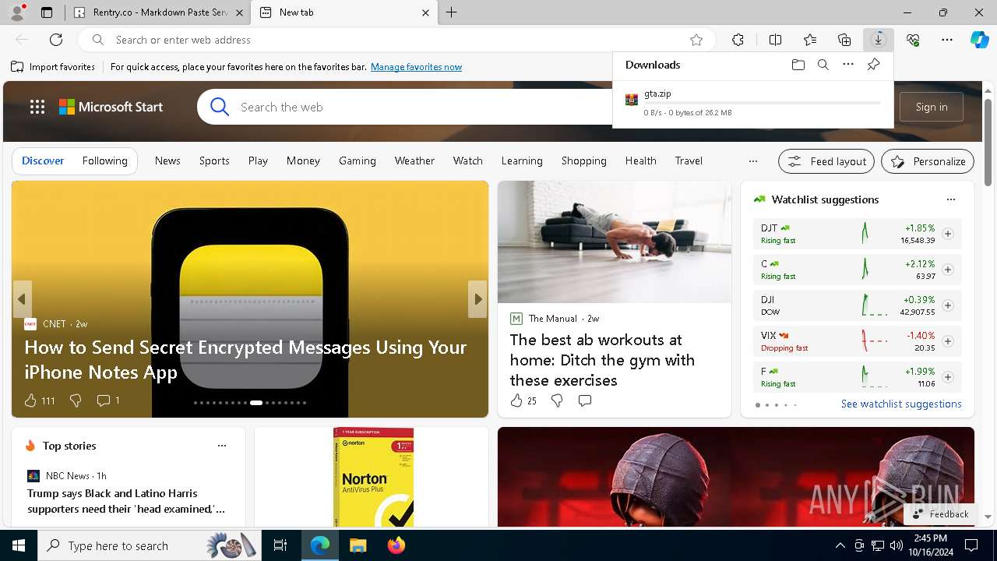Image resolution: width=997 pixels, height=561 pixels.
Task: Open Top stories options menu
Action: coord(222,446)
